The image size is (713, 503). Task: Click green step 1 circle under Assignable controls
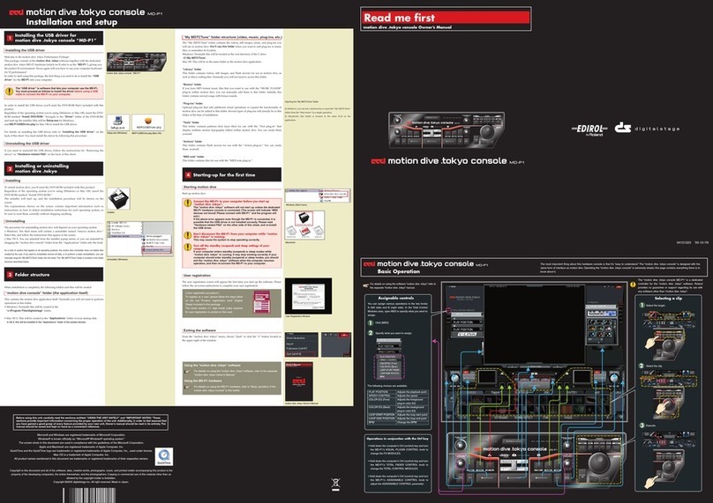(370, 322)
